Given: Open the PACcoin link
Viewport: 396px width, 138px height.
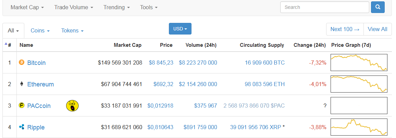Looking at the screenshot, I should click(39, 106).
